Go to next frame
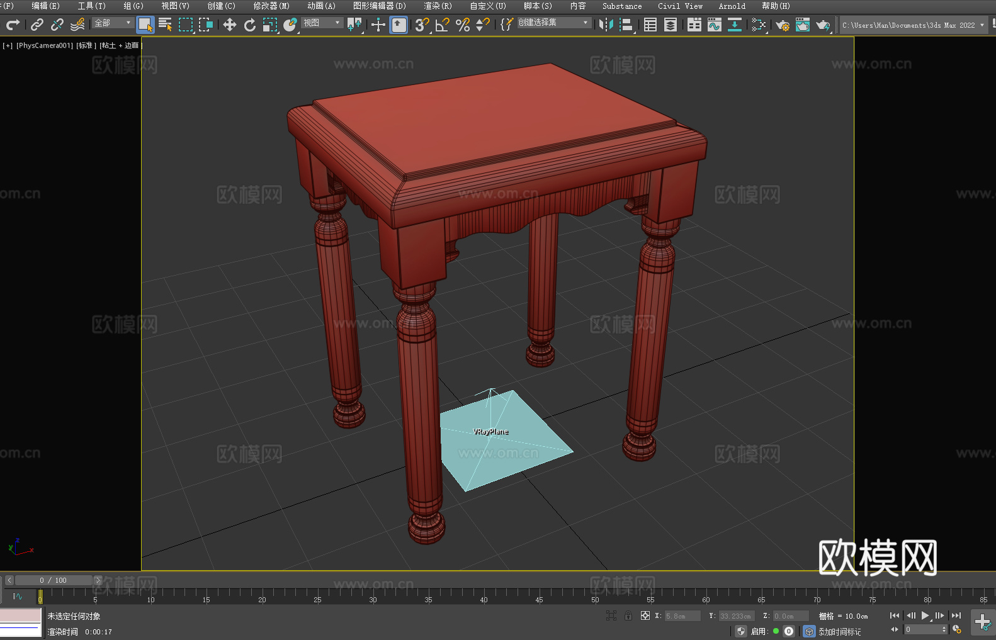 [x=940, y=615]
